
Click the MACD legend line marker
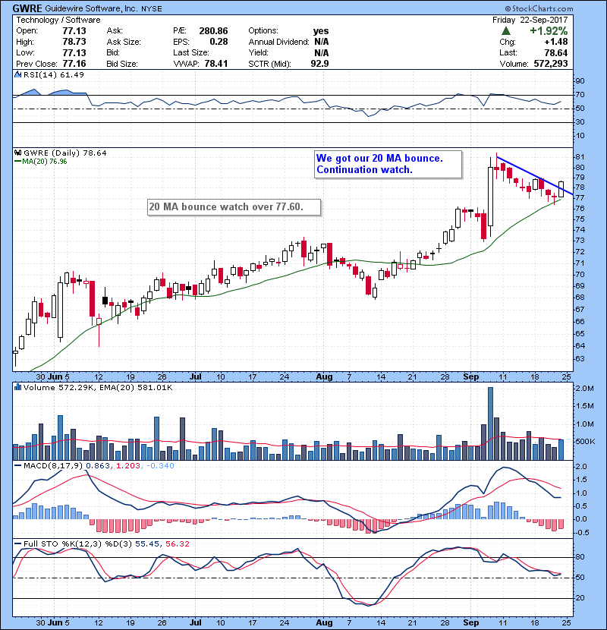(17, 466)
